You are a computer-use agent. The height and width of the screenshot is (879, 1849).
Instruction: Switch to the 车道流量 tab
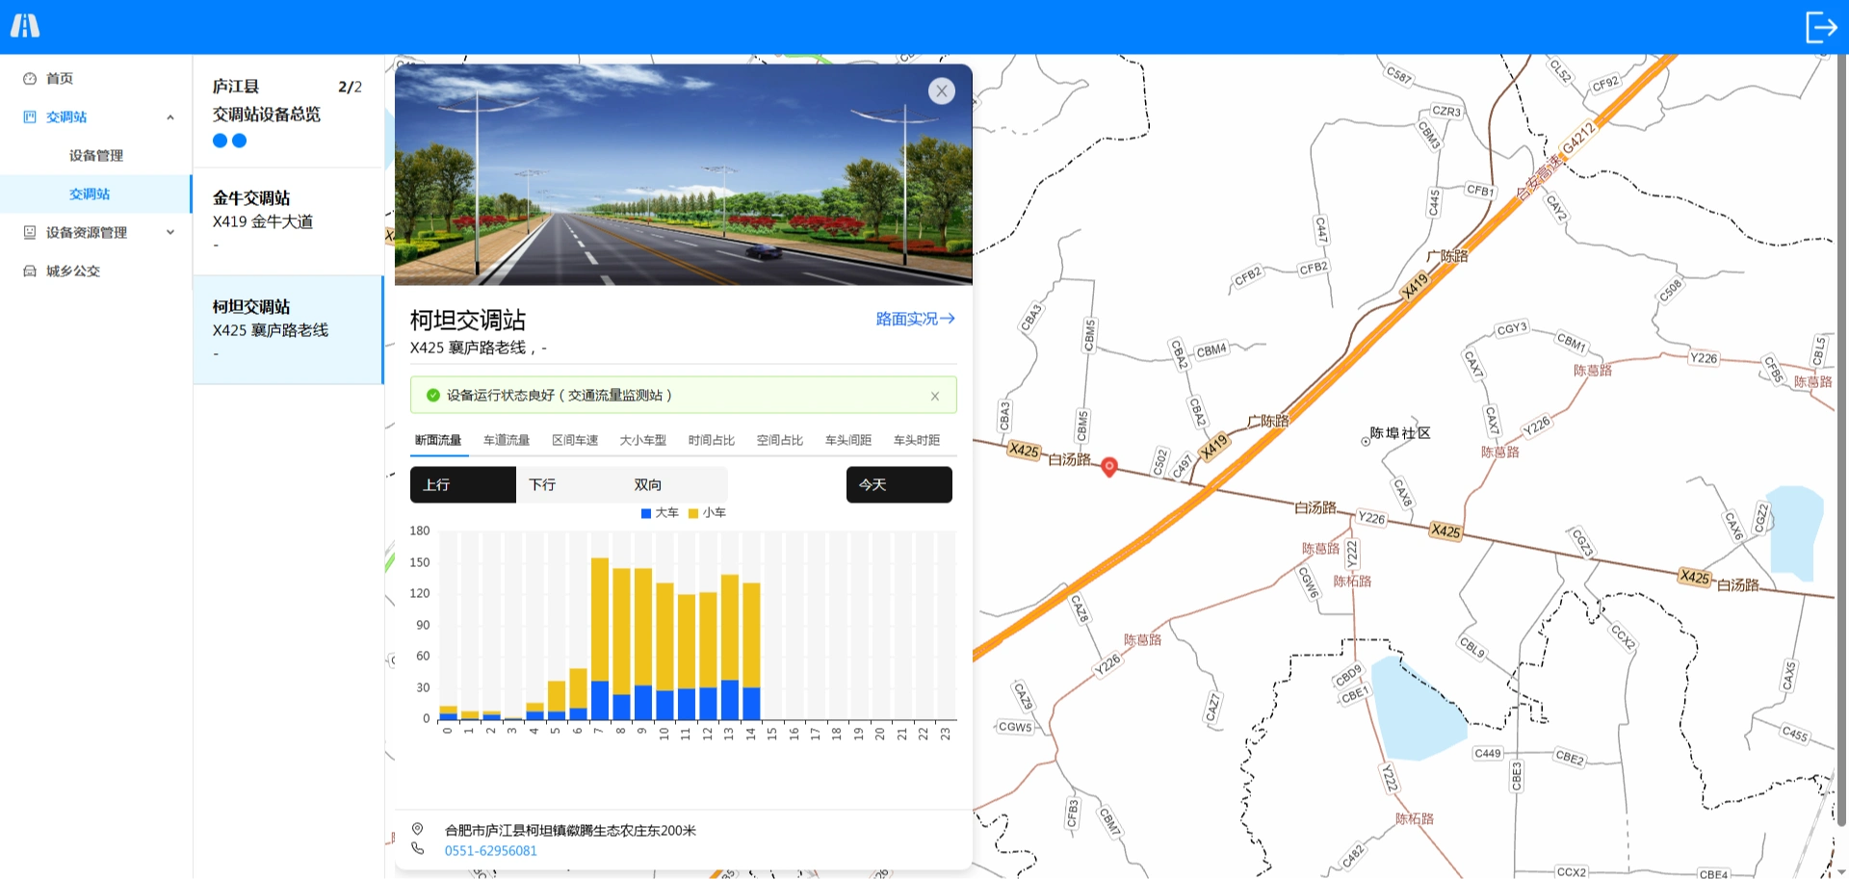pyautogui.click(x=507, y=440)
